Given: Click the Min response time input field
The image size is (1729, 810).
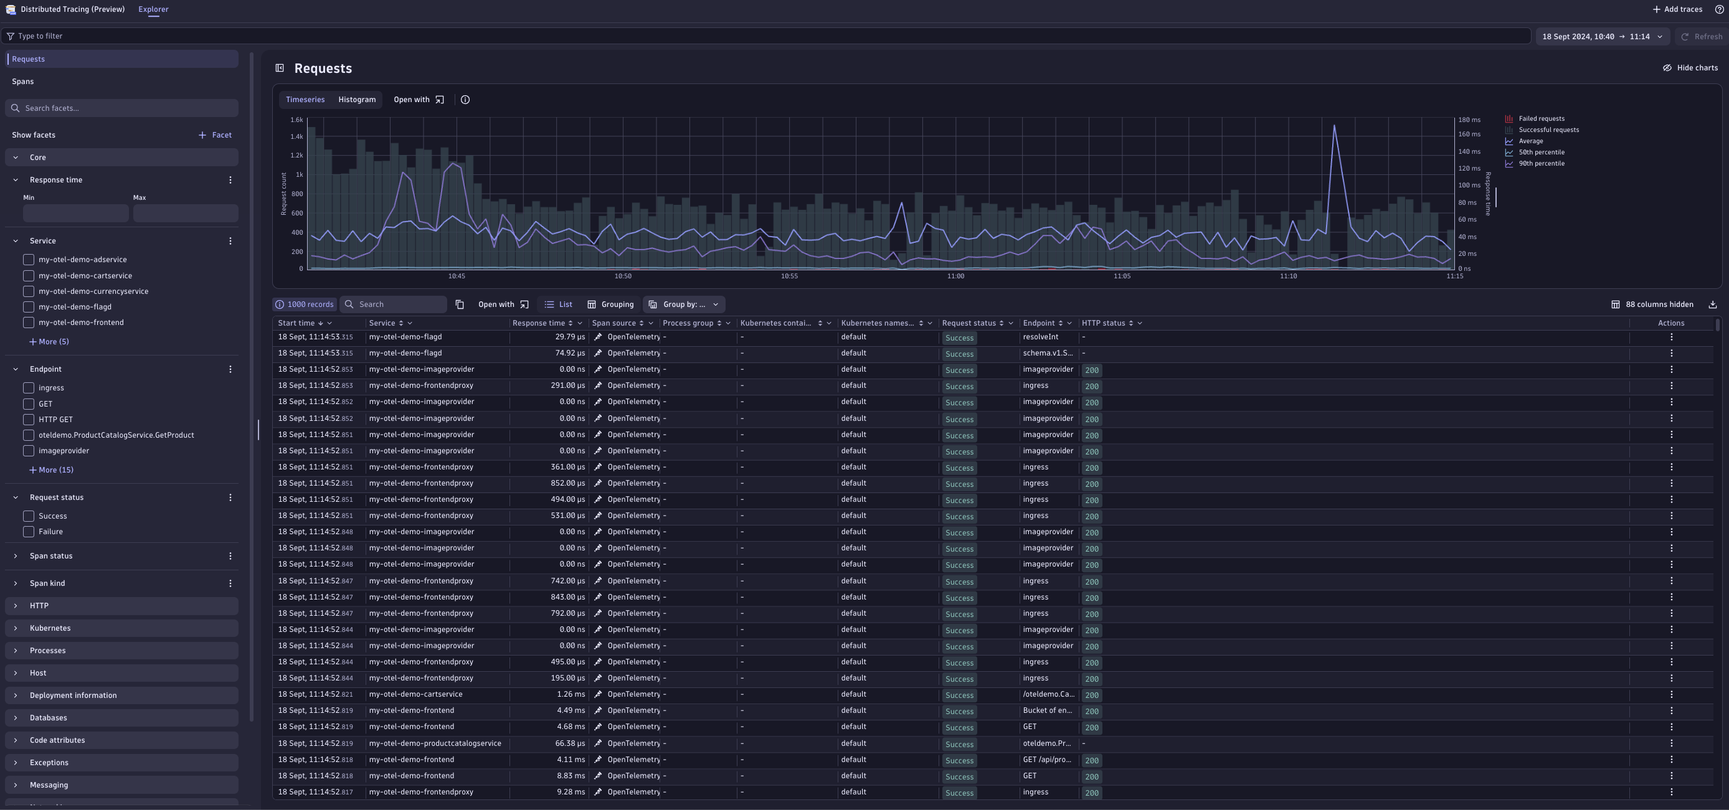Looking at the screenshot, I should pyautogui.click(x=75, y=213).
